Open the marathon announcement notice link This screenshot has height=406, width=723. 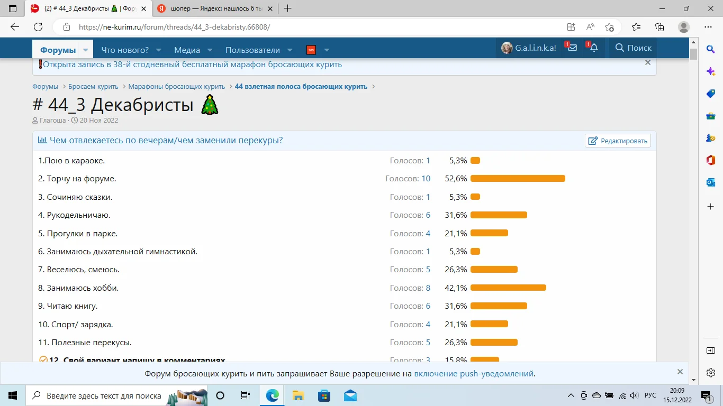point(193,64)
